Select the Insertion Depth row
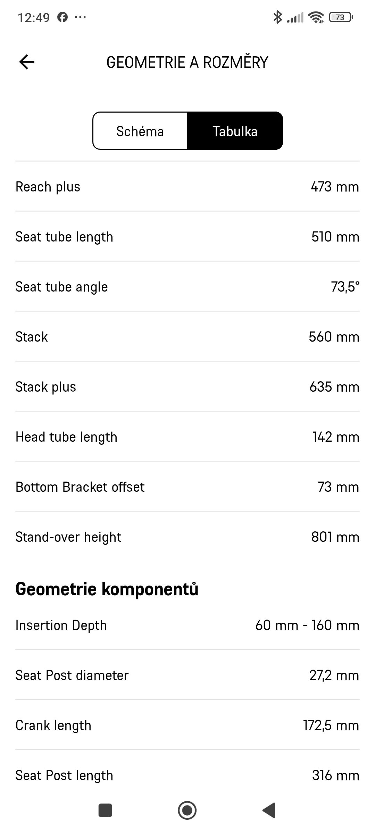The width and height of the screenshot is (375, 834). [187, 625]
